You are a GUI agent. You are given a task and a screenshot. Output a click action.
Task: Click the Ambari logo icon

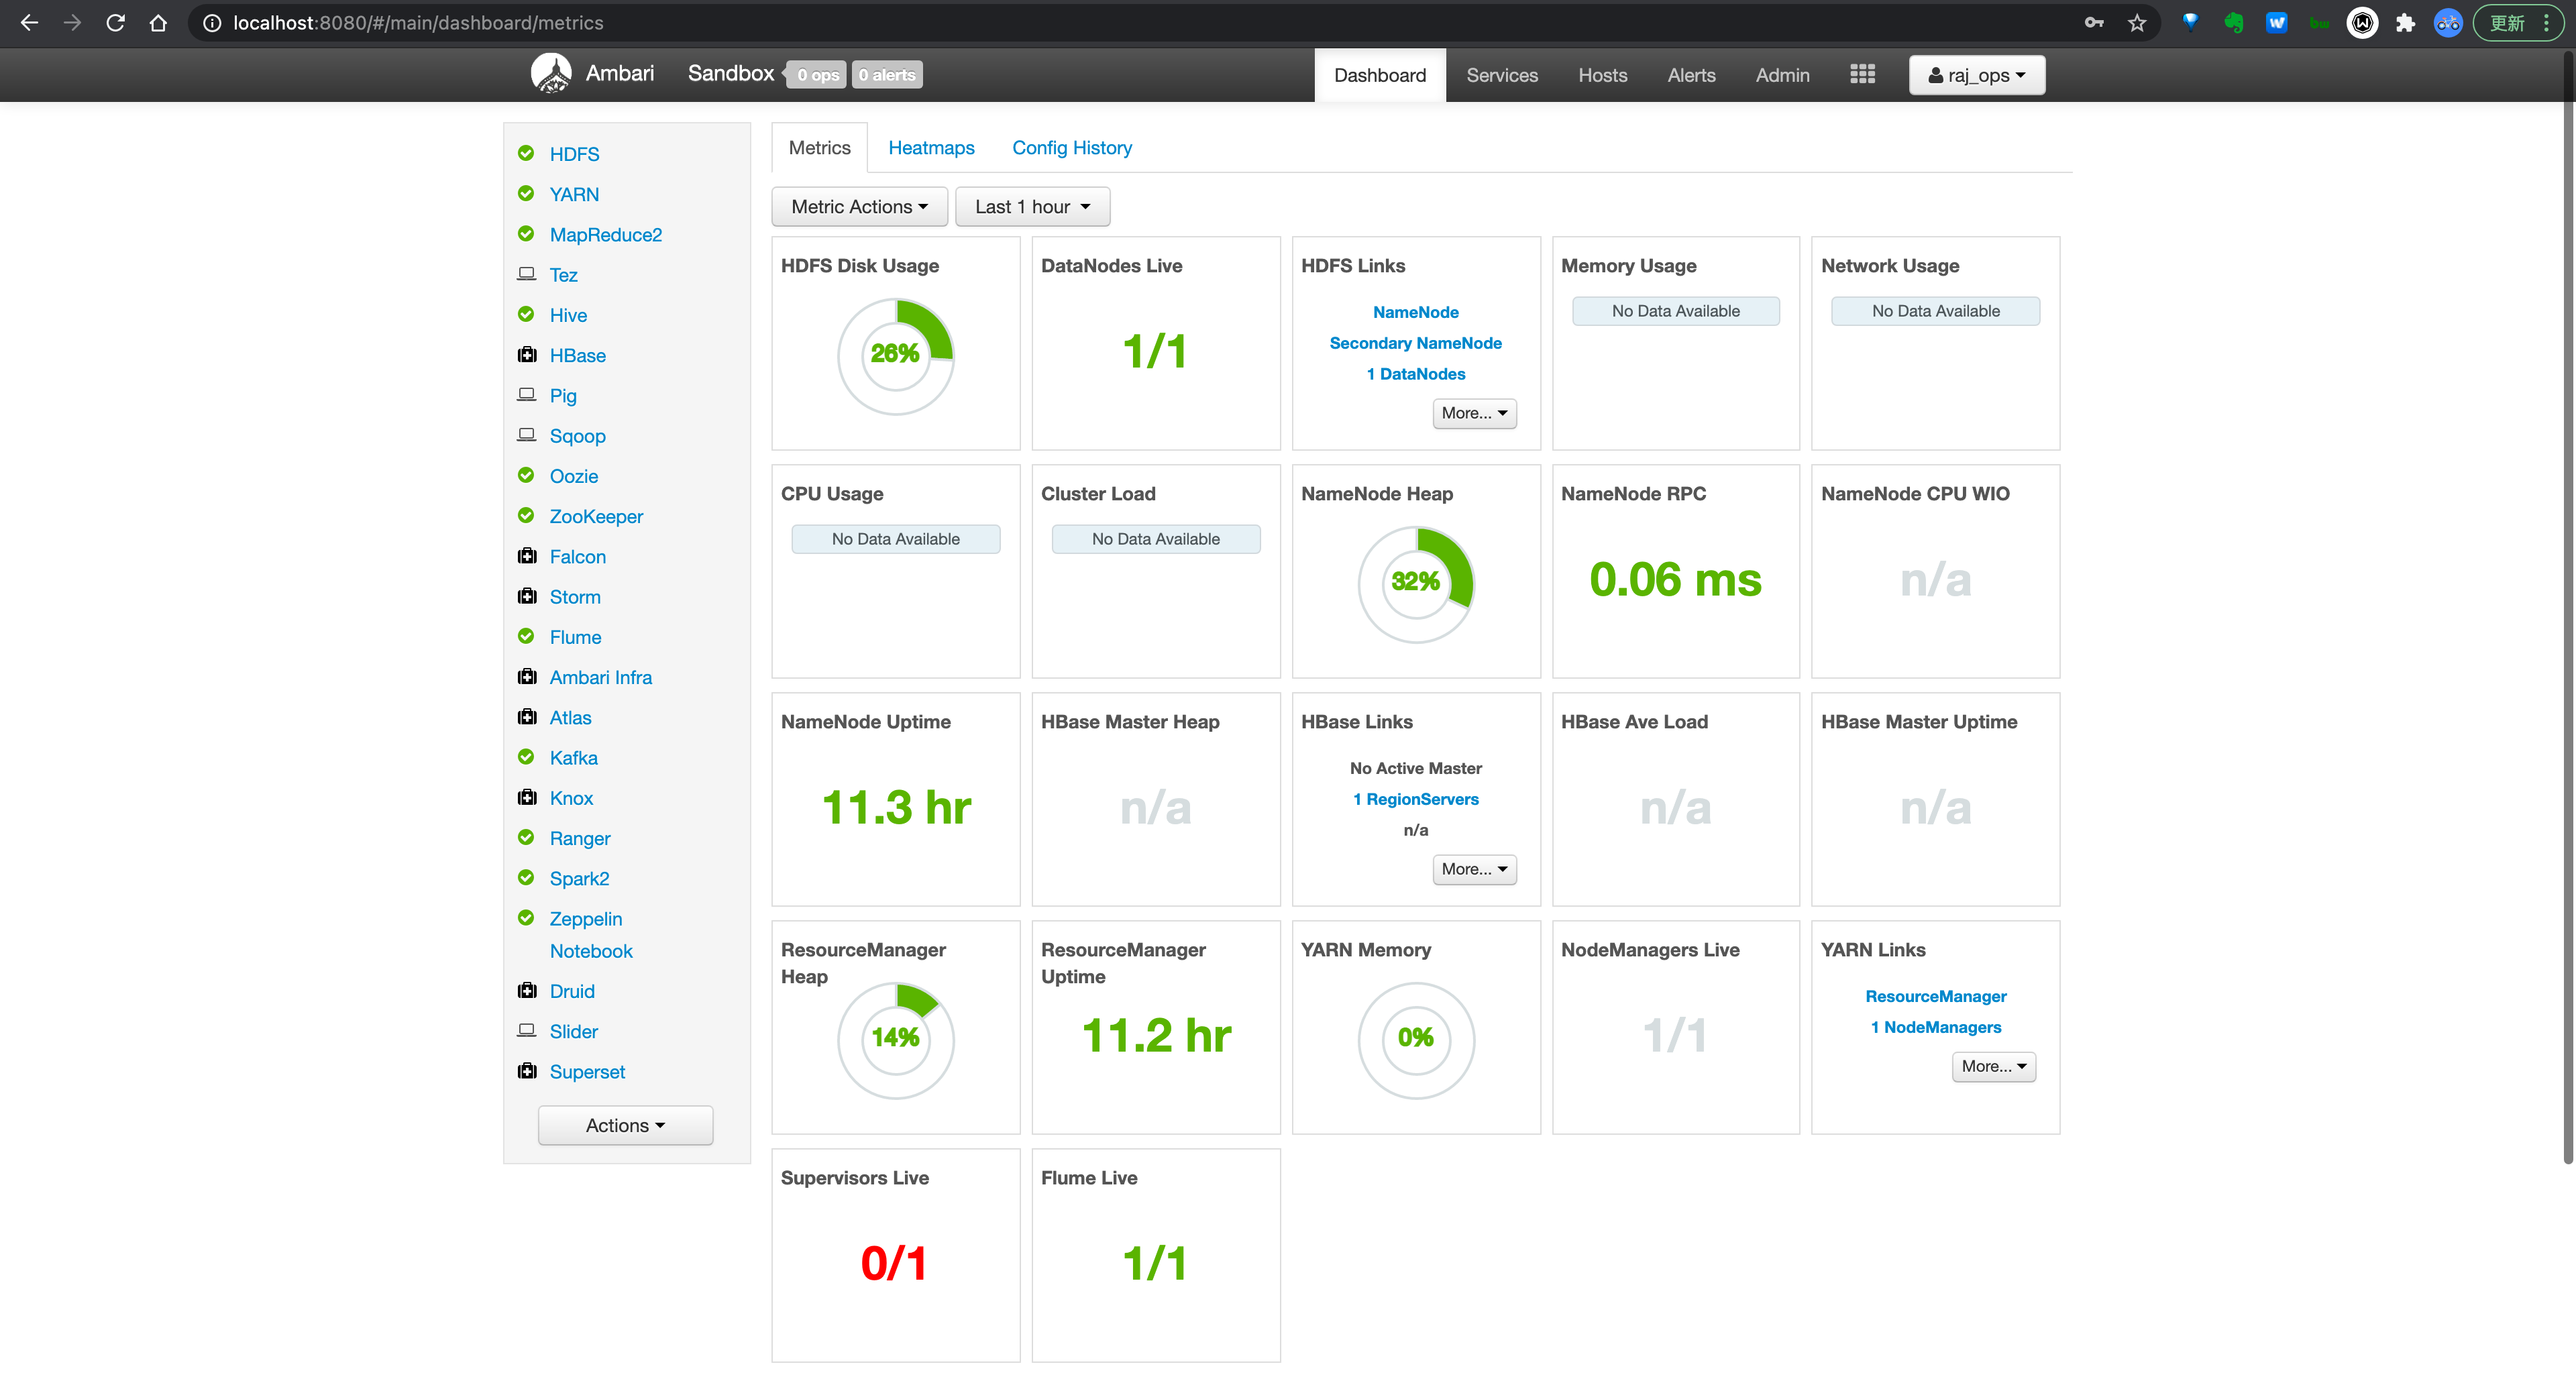pos(551,74)
